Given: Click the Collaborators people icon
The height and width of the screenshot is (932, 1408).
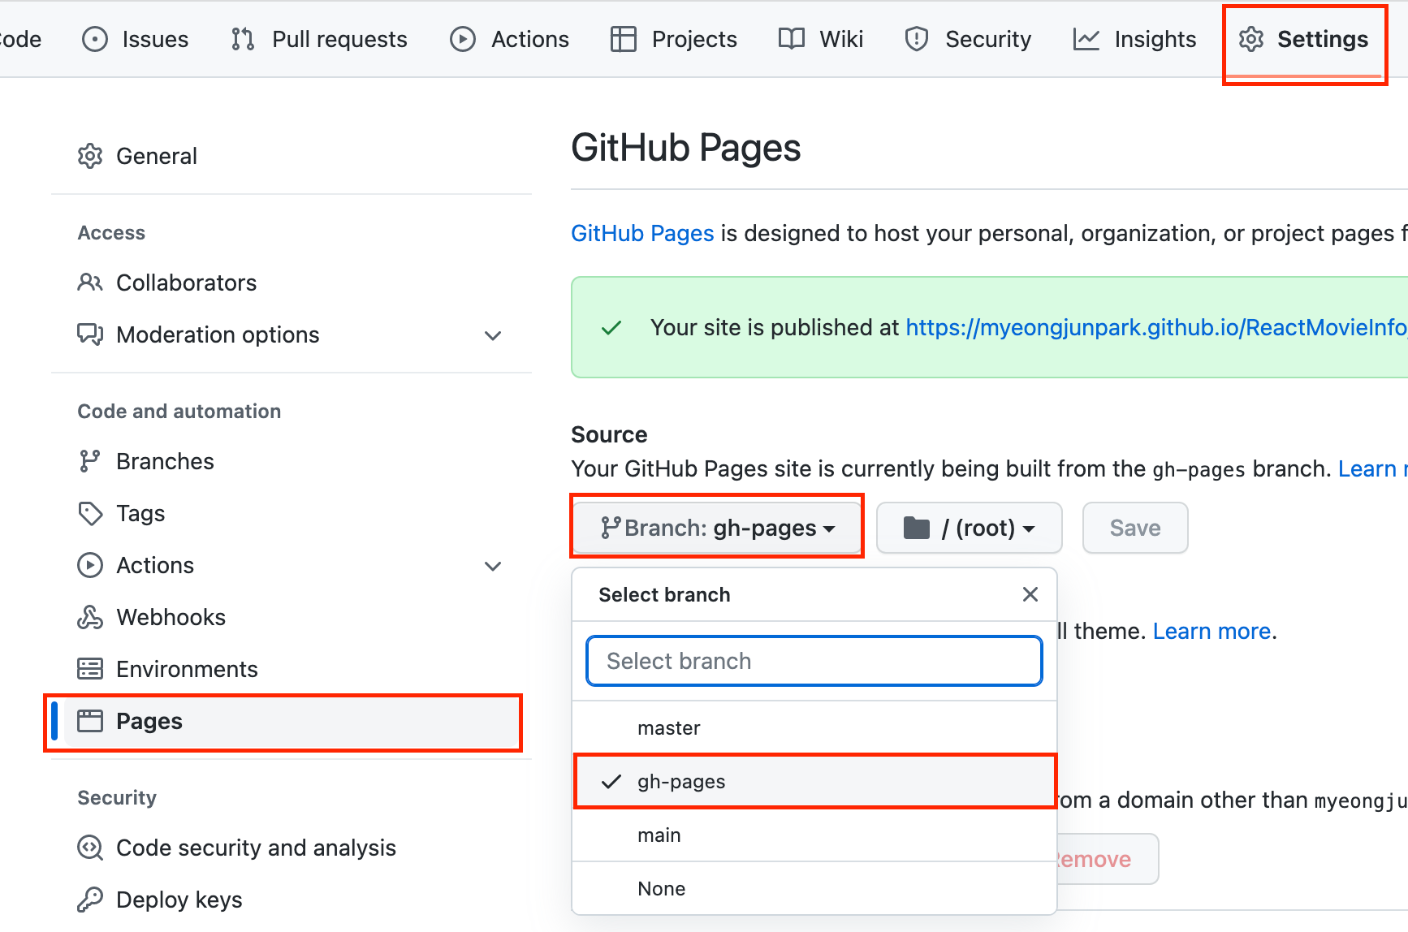Looking at the screenshot, I should tap(90, 283).
